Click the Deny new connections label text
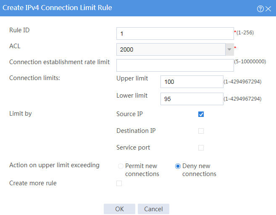The image size is (276, 215). [x=199, y=170]
